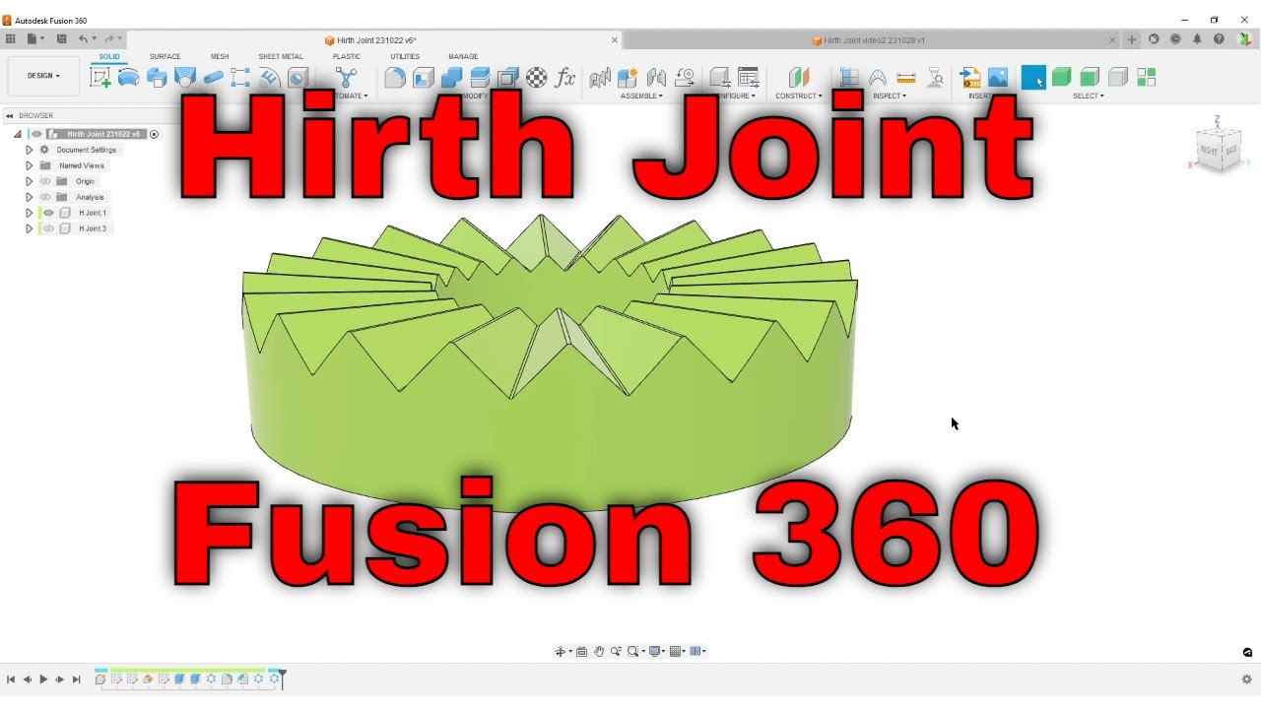Open the CONSTRUCT dropdown menu
Image resolution: width=1261 pixels, height=709 pixels.
click(x=798, y=96)
